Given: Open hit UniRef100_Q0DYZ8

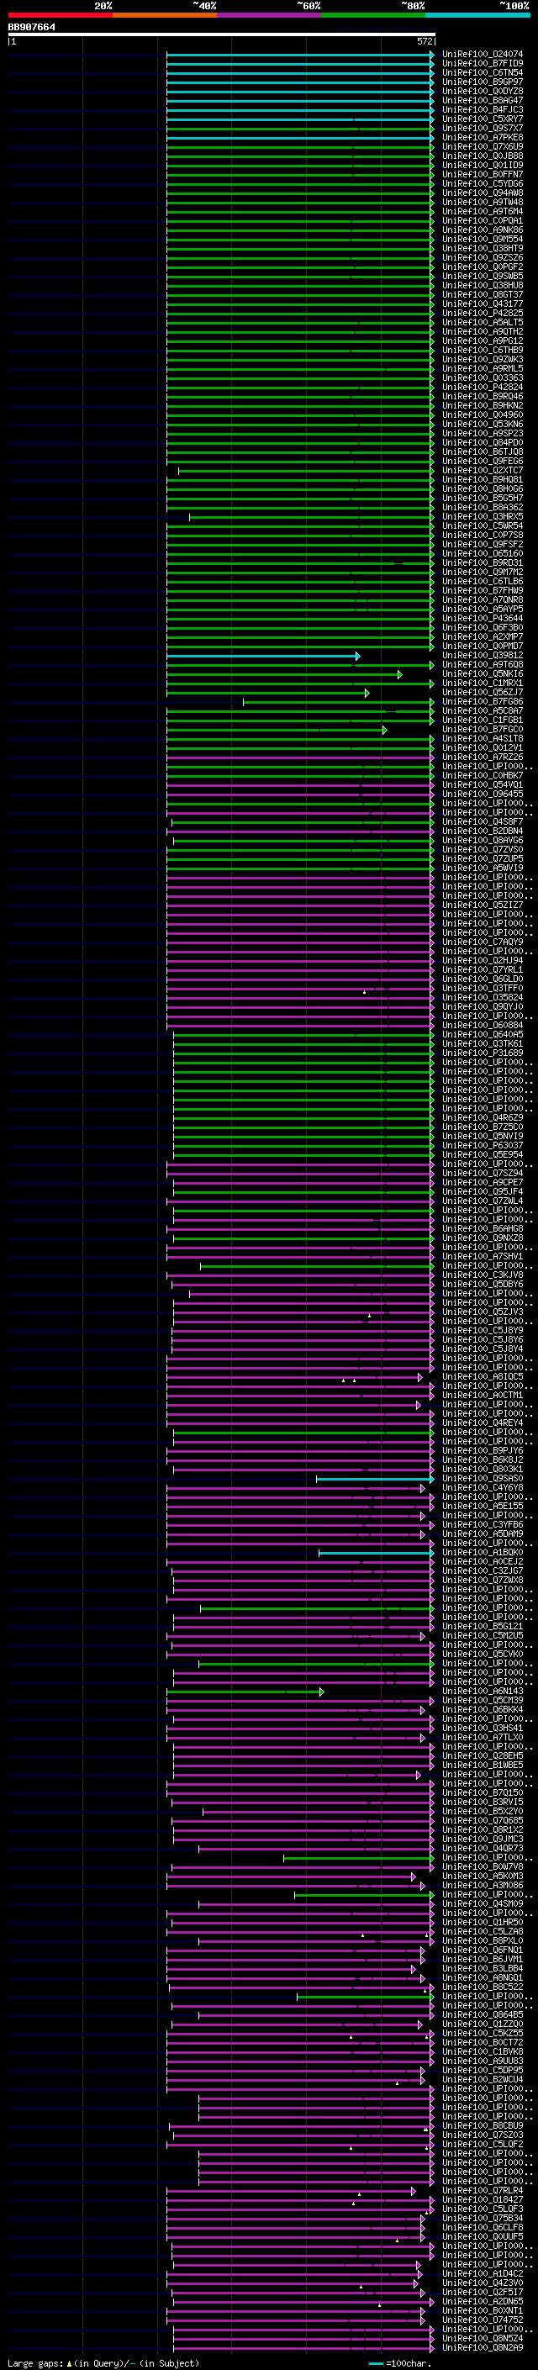Looking at the screenshot, I should pyautogui.click(x=482, y=91).
